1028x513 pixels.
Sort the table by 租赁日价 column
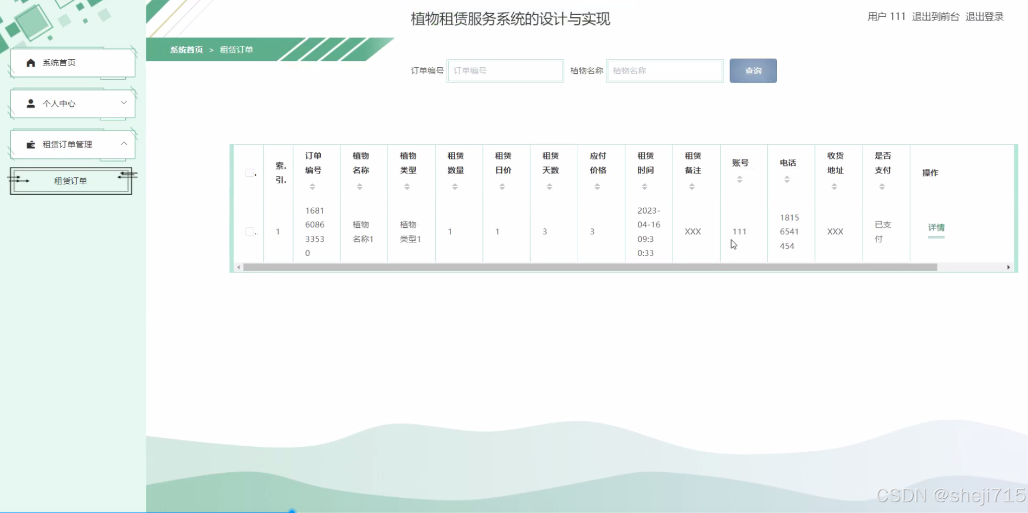point(502,186)
